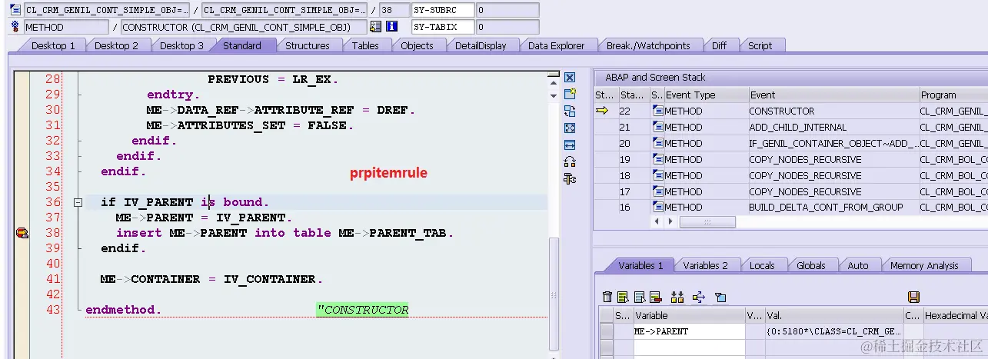
Task: Click the gear icon next to METHOD field
Action: click(15, 27)
